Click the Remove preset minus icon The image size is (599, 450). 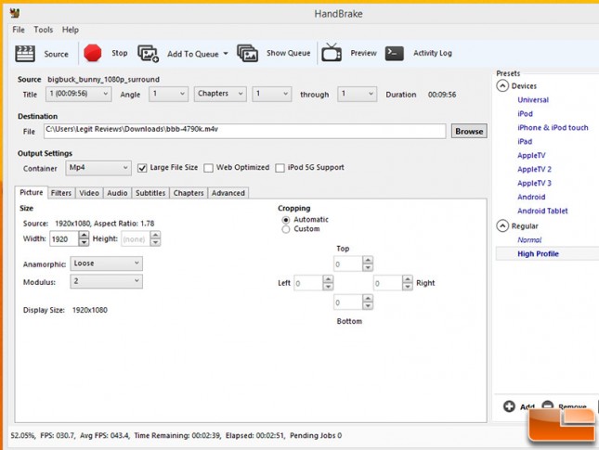pyautogui.click(x=547, y=405)
